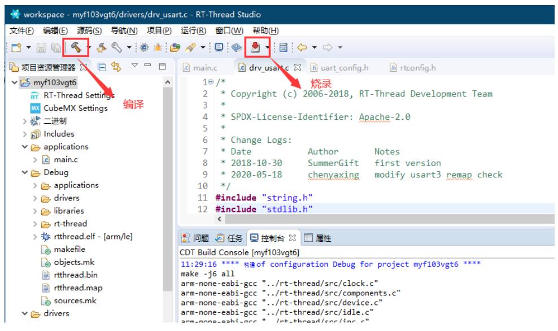Open the 帮助(H) menu
The height and width of the screenshot is (331, 558).
pos(265,31)
